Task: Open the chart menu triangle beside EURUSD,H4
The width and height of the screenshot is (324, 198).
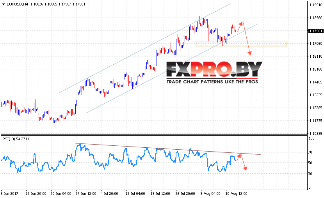Action: [4, 4]
